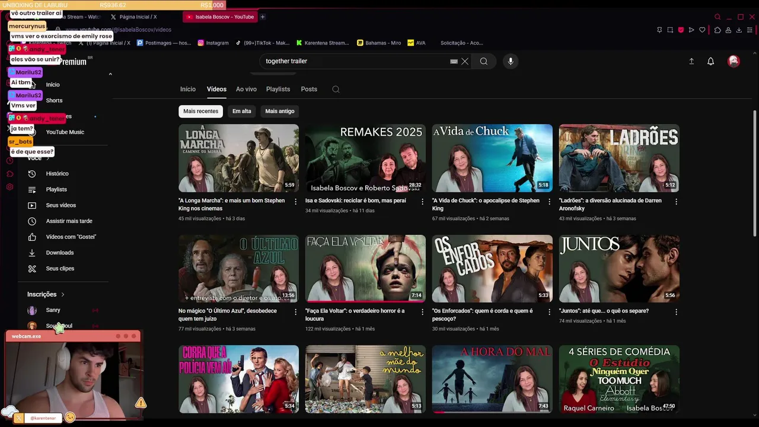Open options menu for "Ladrões" video
Screen dimensions: 759x427
coord(677,202)
